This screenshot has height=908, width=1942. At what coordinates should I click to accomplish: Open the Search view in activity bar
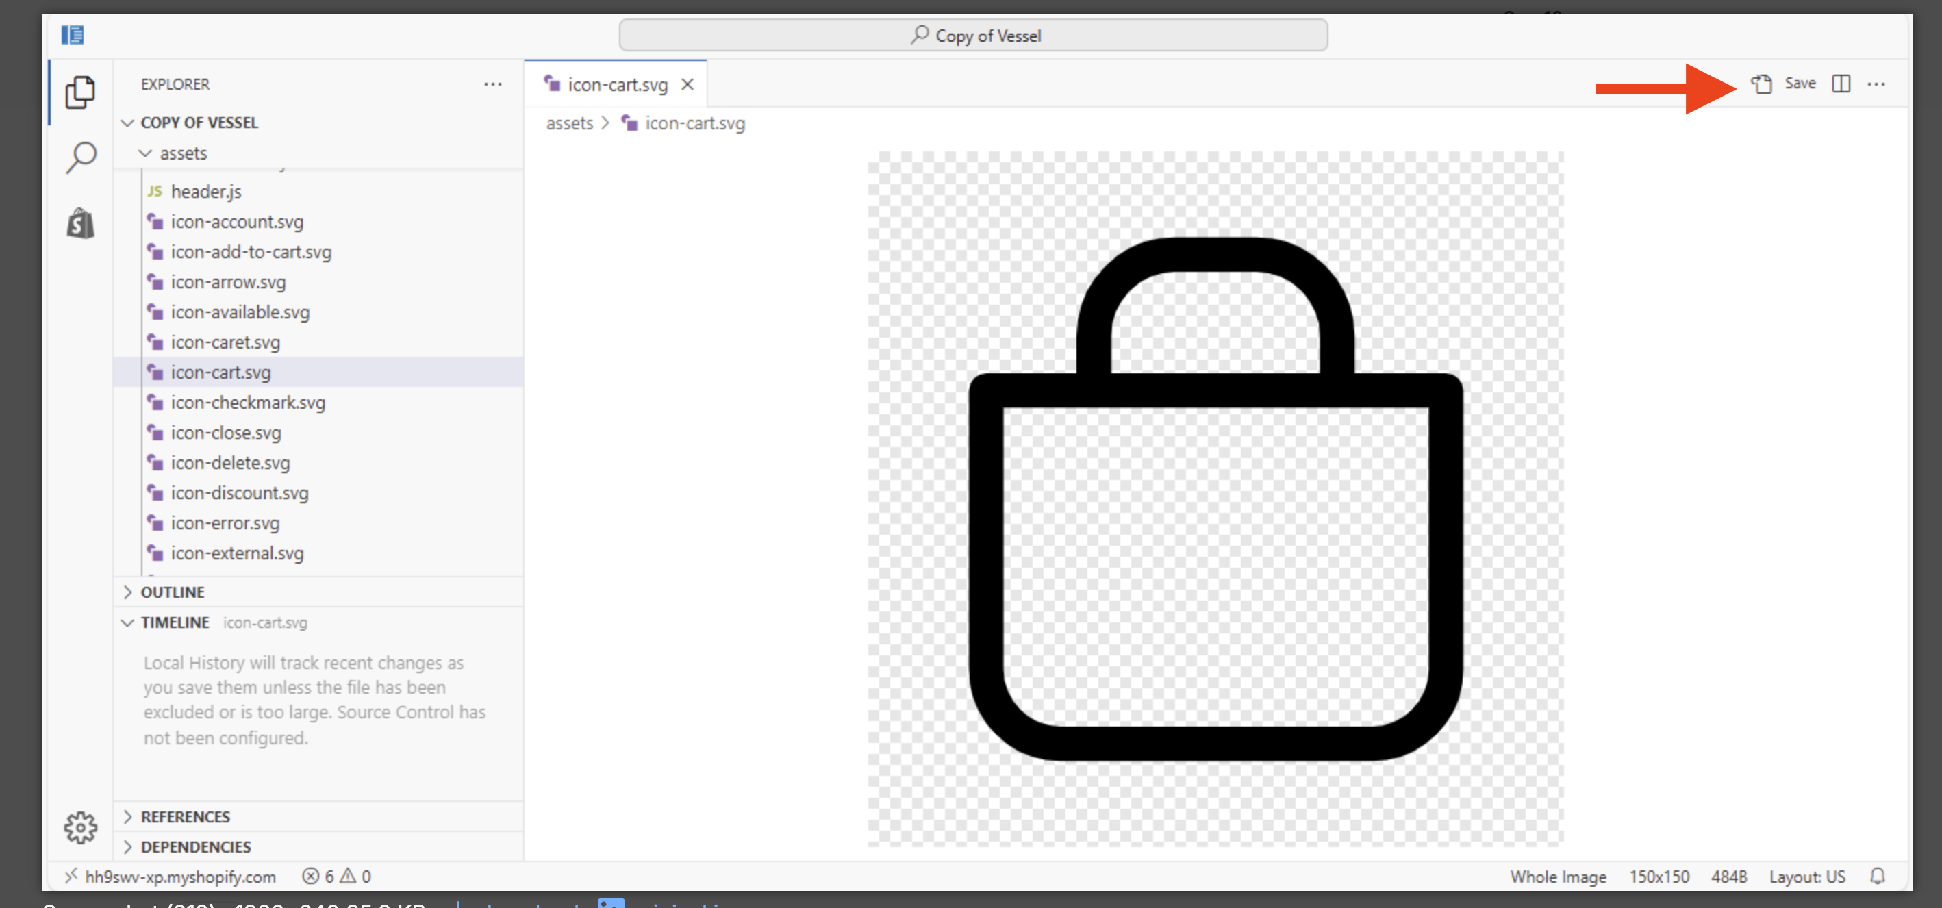[x=80, y=157]
